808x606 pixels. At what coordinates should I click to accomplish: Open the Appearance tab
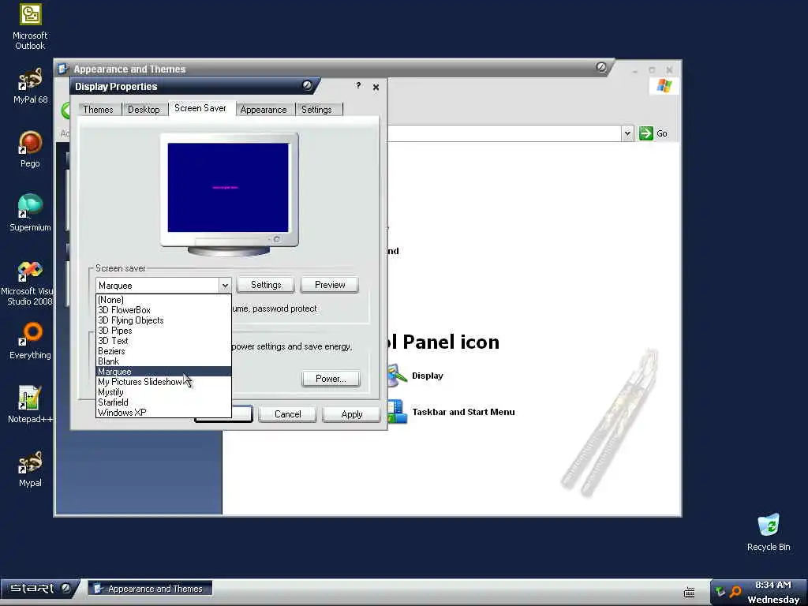click(264, 109)
